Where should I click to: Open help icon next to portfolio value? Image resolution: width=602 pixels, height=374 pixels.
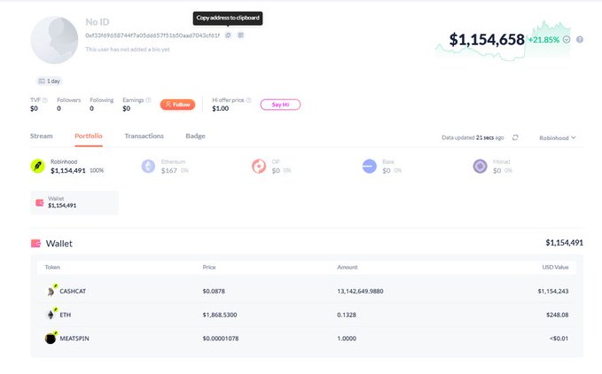pyautogui.click(x=580, y=40)
